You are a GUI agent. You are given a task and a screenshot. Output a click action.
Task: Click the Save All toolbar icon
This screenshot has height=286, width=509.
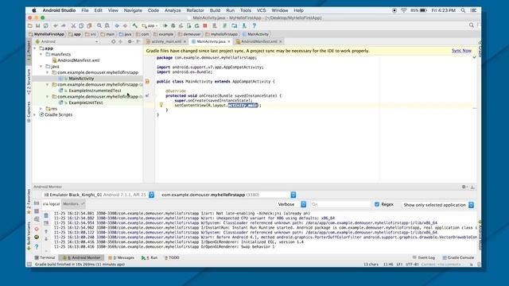[x=38, y=25]
